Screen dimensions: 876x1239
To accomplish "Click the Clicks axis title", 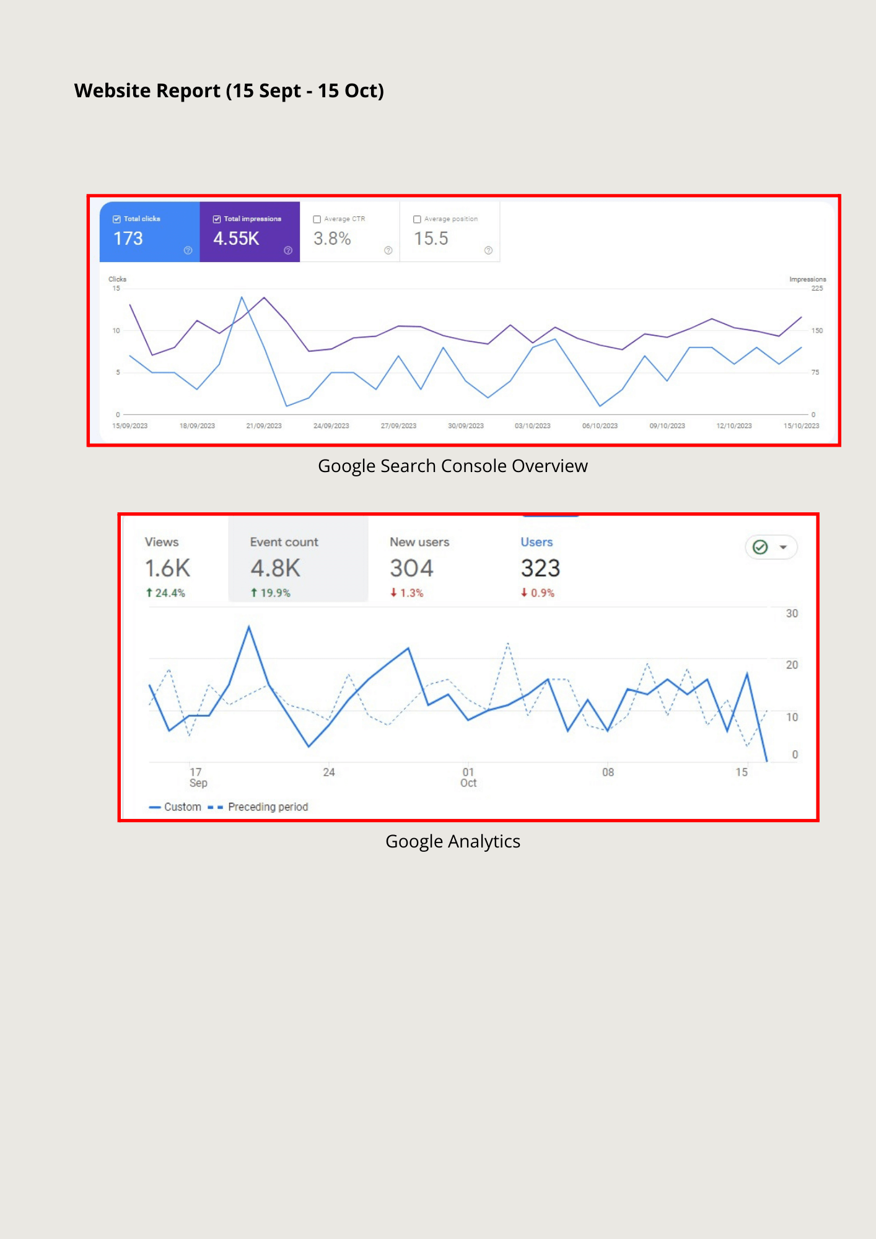I will (x=117, y=279).
